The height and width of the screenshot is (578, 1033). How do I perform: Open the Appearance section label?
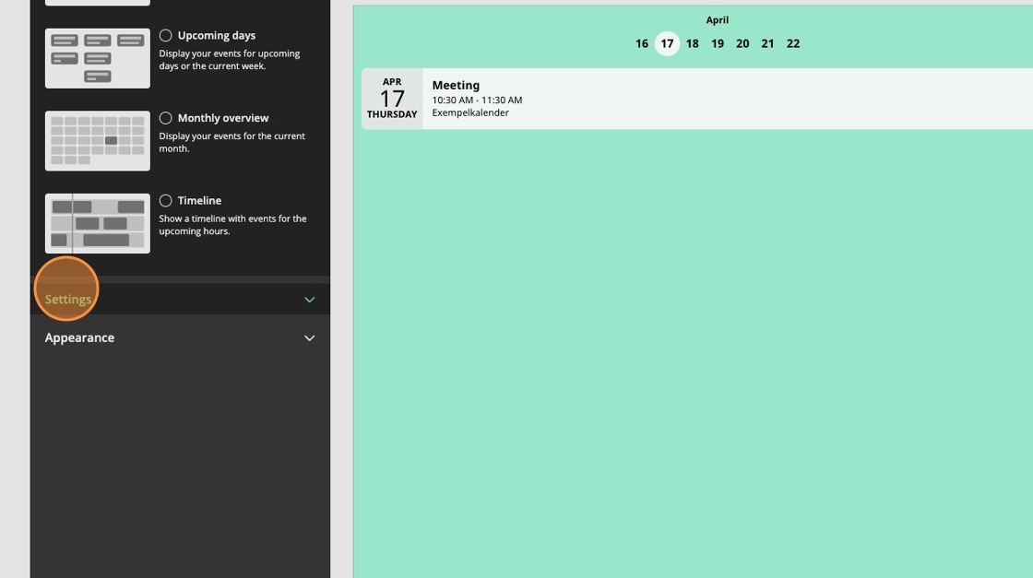point(79,338)
